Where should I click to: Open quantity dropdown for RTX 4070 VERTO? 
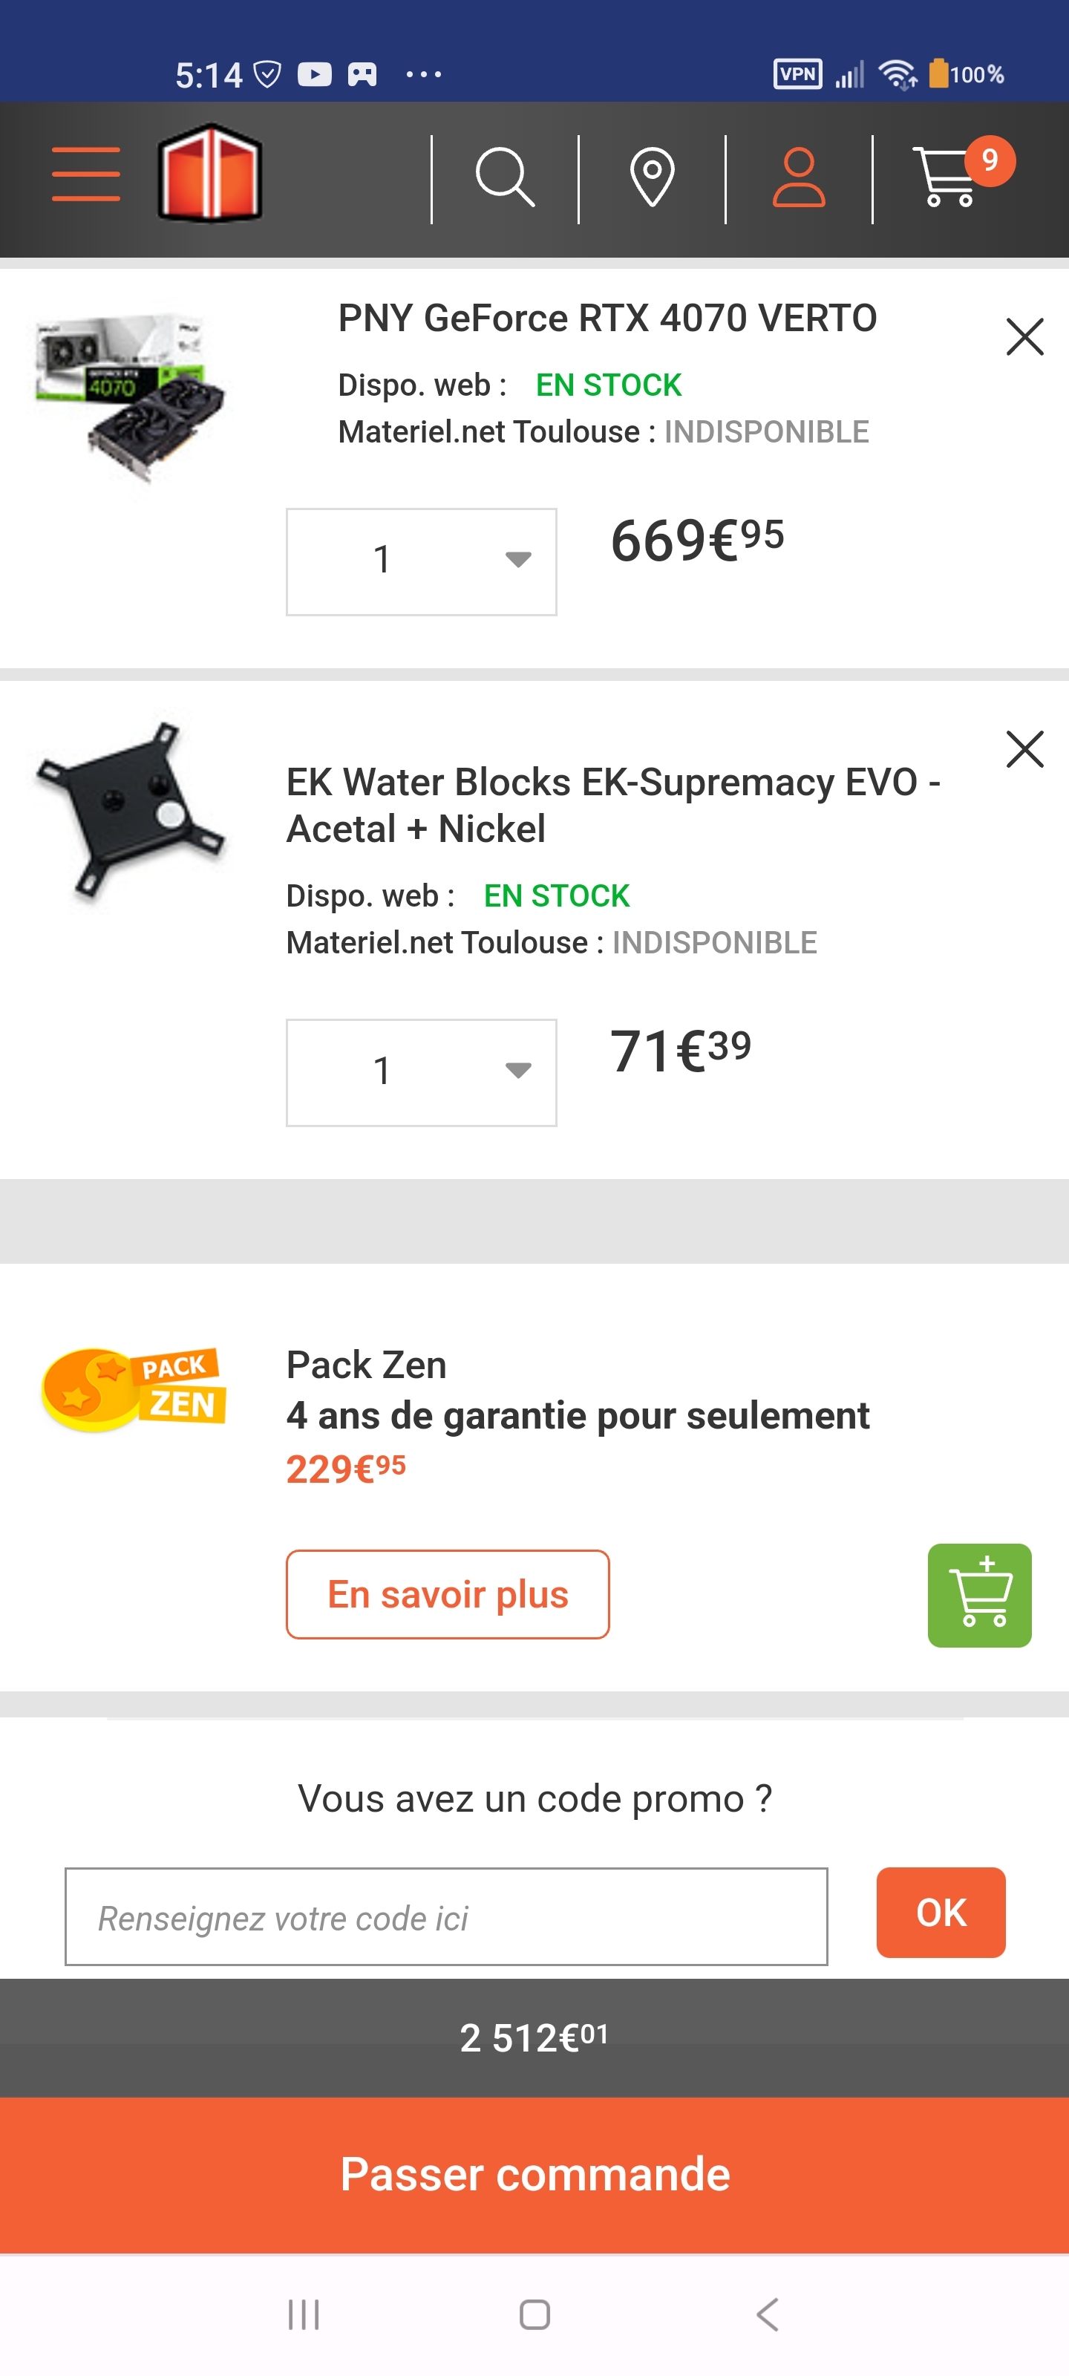click(x=422, y=561)
